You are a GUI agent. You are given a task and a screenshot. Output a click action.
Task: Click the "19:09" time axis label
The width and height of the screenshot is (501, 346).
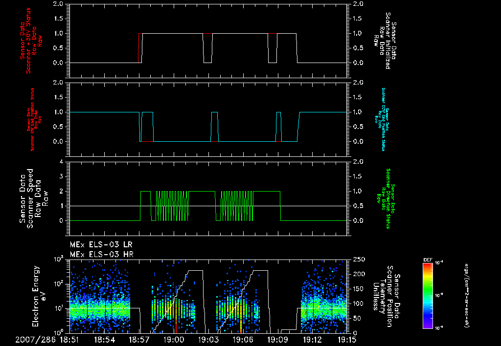tap(277, 340)
